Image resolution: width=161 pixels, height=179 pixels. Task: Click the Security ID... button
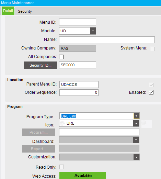[x=41, y=65]
